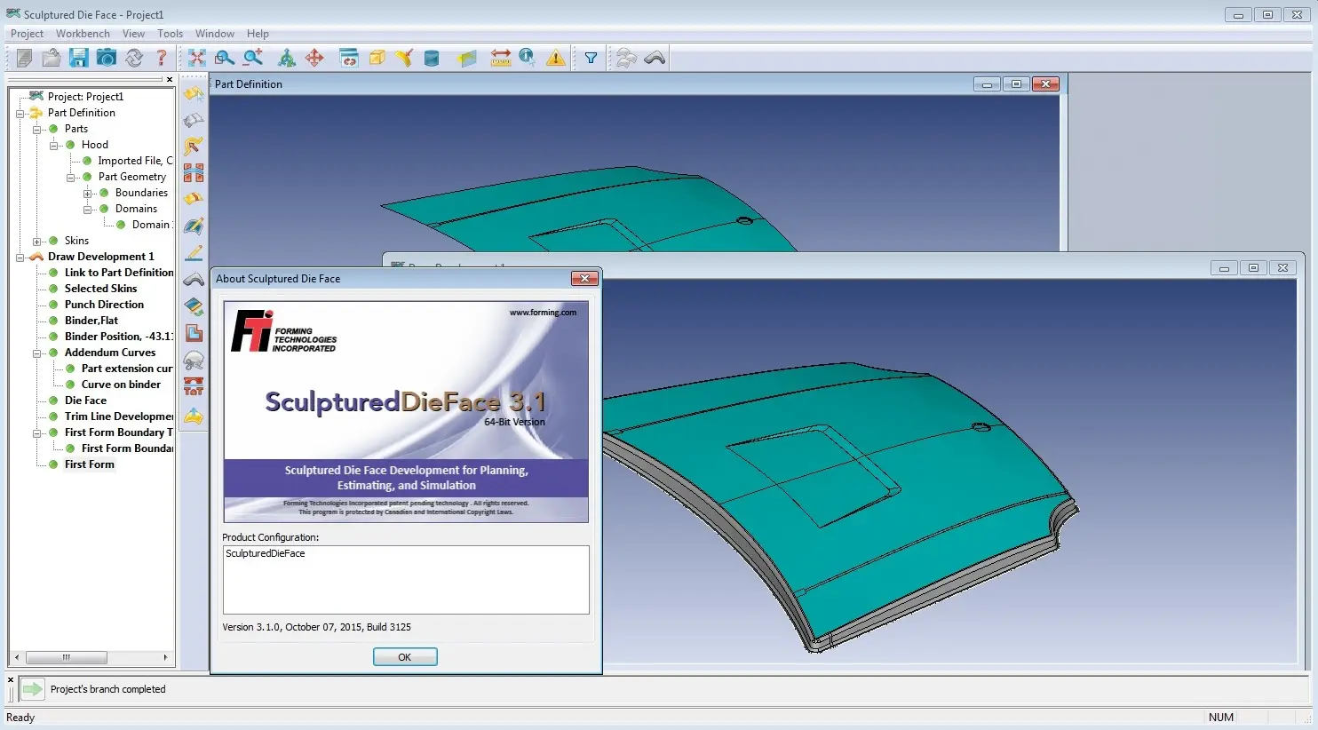
Task: Select the Zoom window magnifier icon
Action: click(225, 58)
